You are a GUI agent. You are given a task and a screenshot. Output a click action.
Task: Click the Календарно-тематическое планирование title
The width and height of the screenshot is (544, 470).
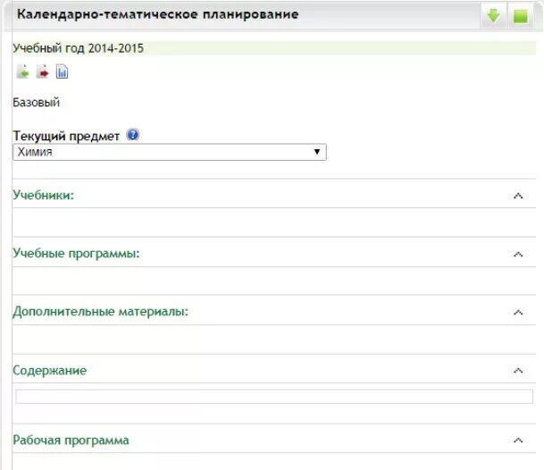[x=158, y=14]
